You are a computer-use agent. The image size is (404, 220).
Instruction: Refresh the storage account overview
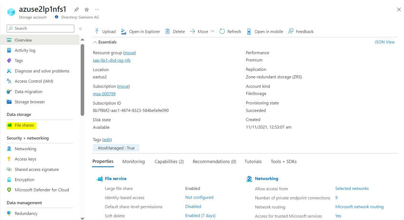click(222, 31)
